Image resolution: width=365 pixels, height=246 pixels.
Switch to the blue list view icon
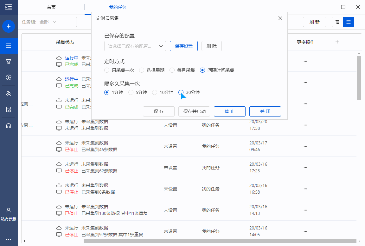[x=349, y=22]
